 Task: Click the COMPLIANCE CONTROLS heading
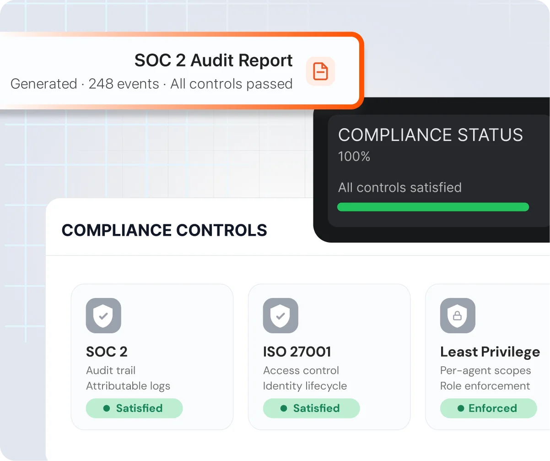[x=164, y=230]
